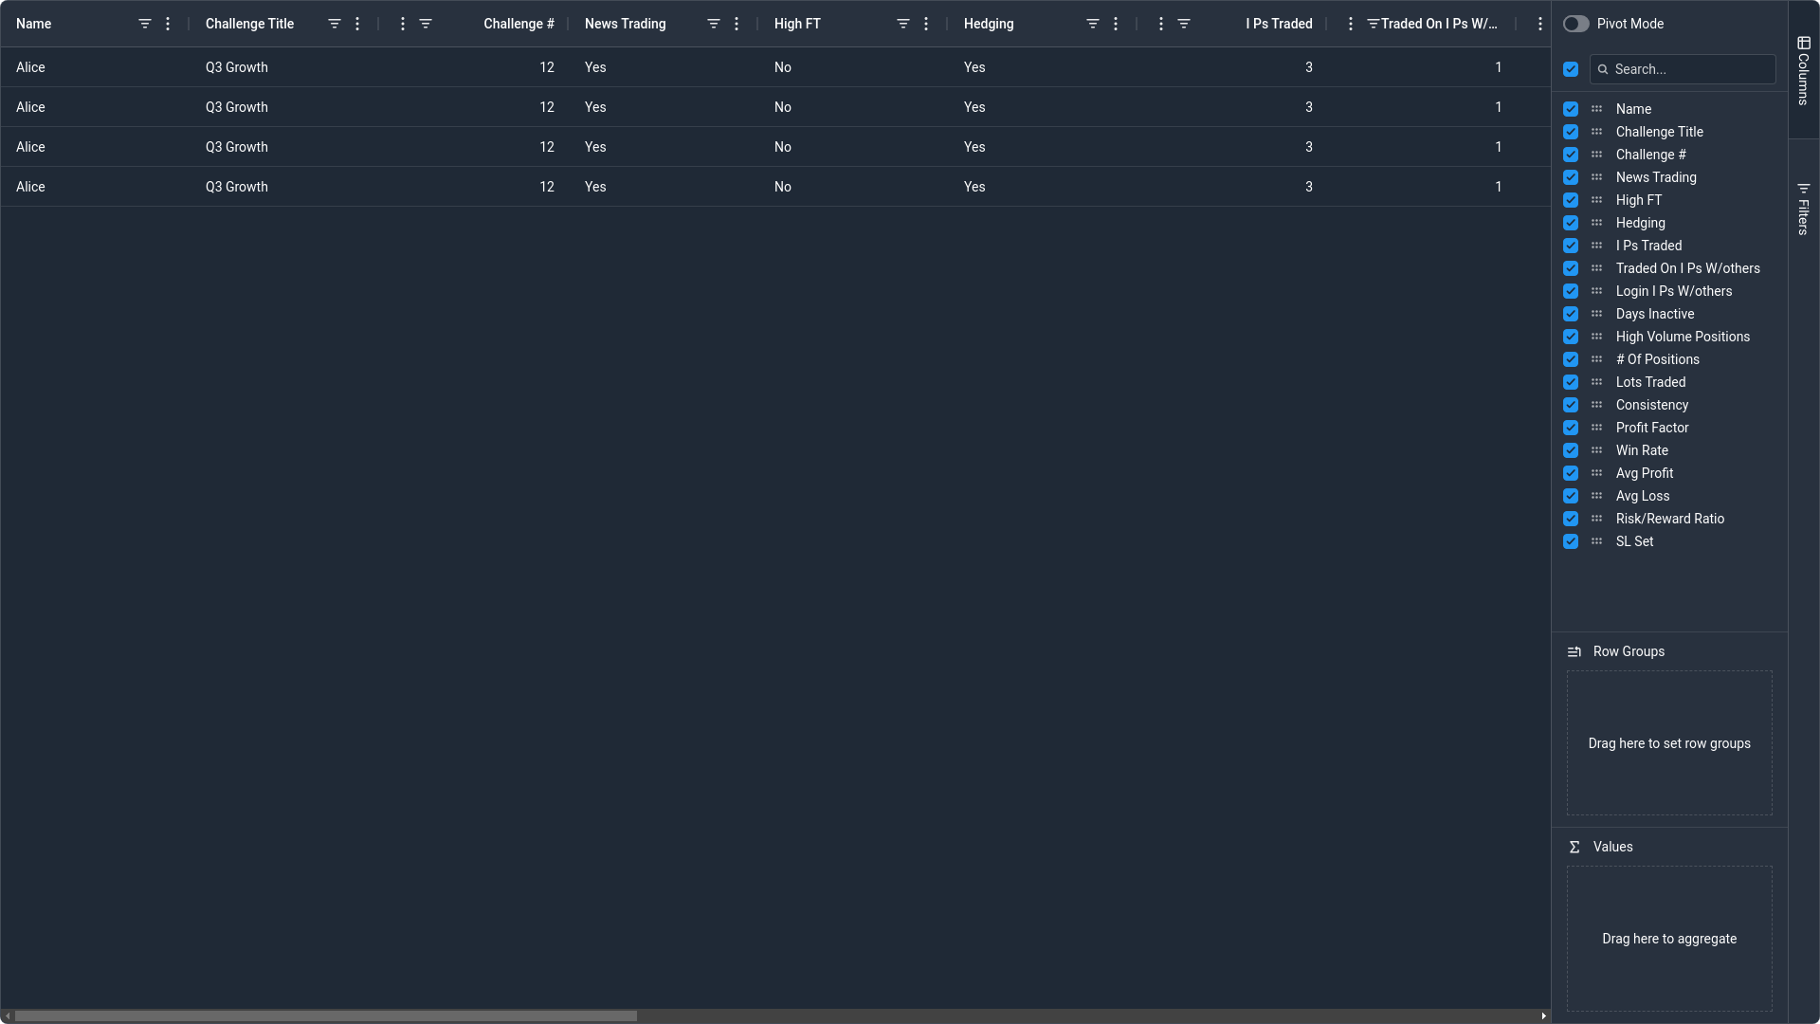1820x1024 pixels.
Task: Click the scrollbar left arrow
Action: coord(8,1015)
